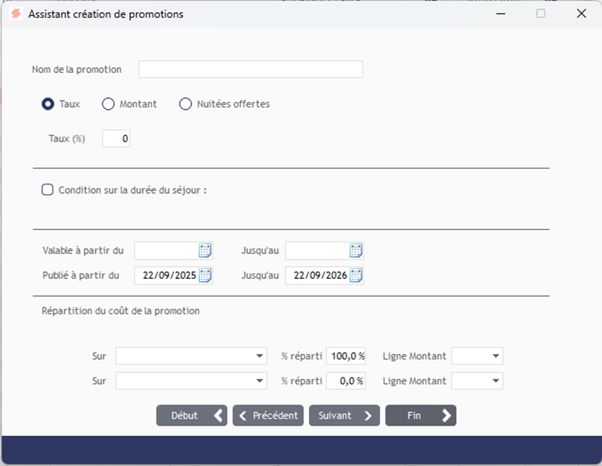Open calendar for validity 'Jusqu'au' end date
602x466 pixels.
(356, 251)
